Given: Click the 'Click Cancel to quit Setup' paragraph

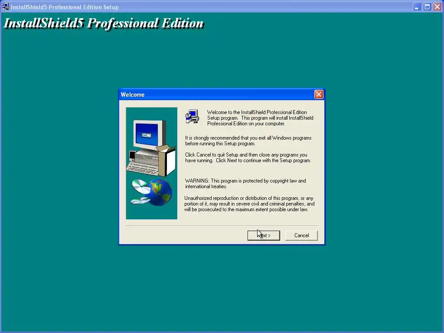Looking at the screenshot, I should pyautogui.click(x=248, y=158).
